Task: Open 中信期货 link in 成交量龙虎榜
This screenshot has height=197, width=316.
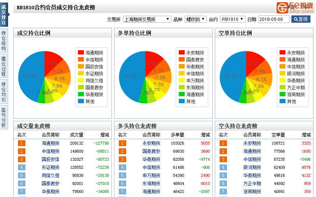Action: [x=50, y=151]
